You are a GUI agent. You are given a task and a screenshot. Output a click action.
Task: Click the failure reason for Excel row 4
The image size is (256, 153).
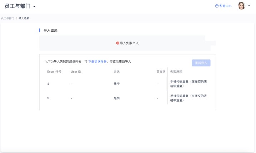(189, 84)
